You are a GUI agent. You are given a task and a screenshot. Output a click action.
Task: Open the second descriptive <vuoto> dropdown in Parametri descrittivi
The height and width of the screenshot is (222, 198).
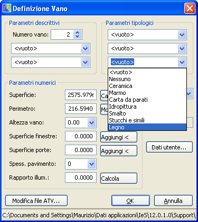pyautogui.click(x=86, y=62)
